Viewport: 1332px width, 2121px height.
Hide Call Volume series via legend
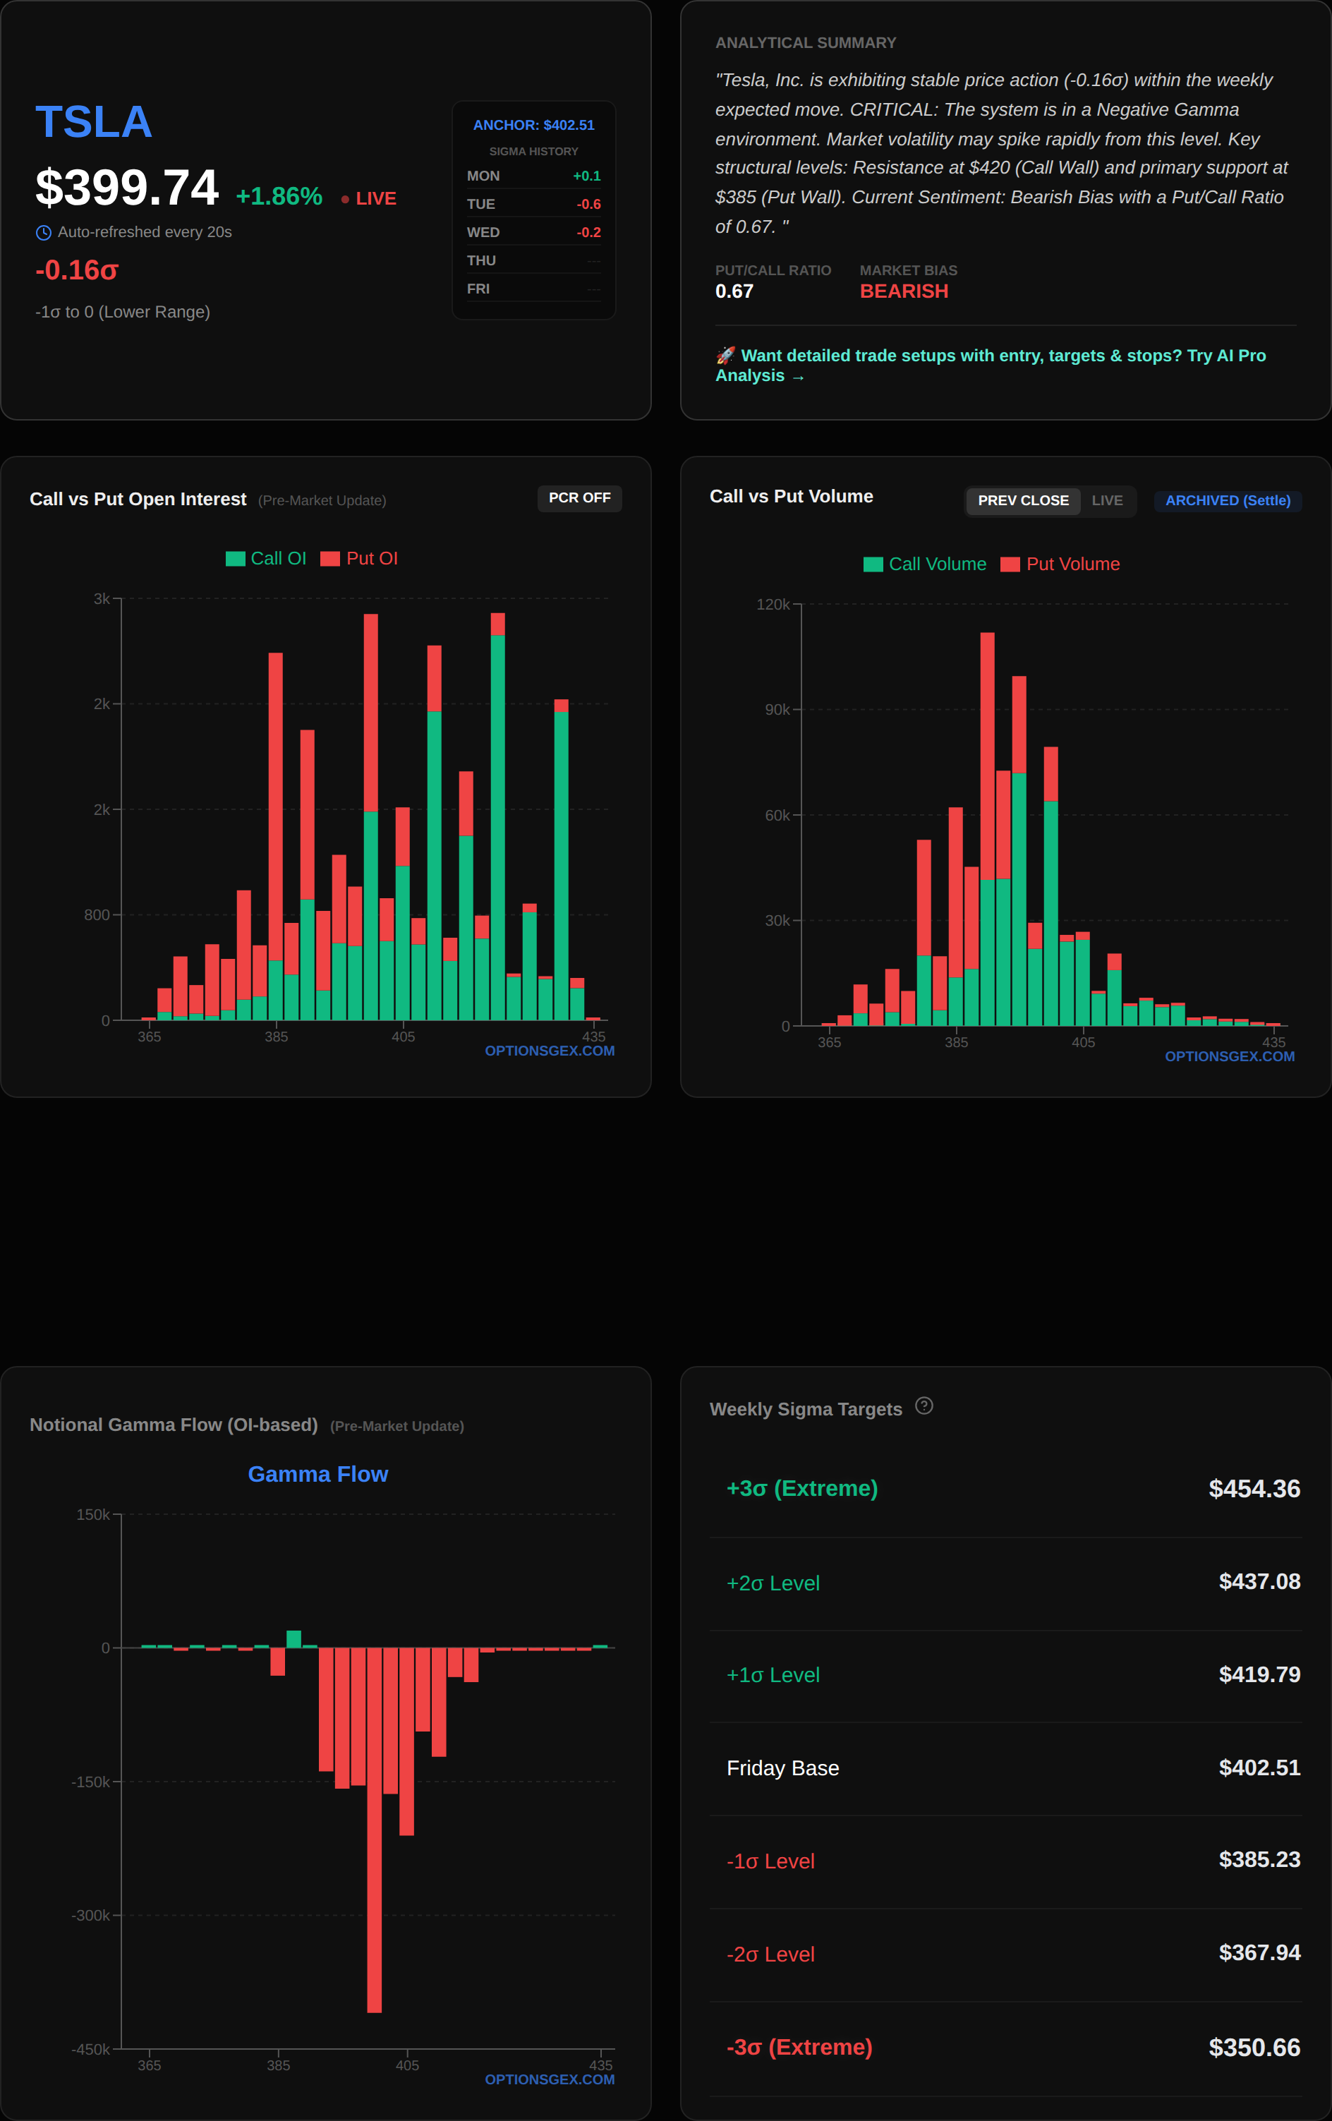[873, 564]
